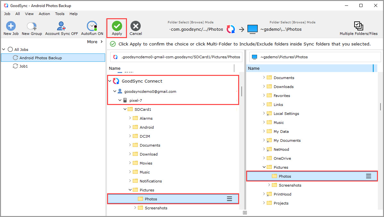Toggle AutoRun ON clock icon
Viewport: 384px width, 217px height.
[x=92, y=26]
